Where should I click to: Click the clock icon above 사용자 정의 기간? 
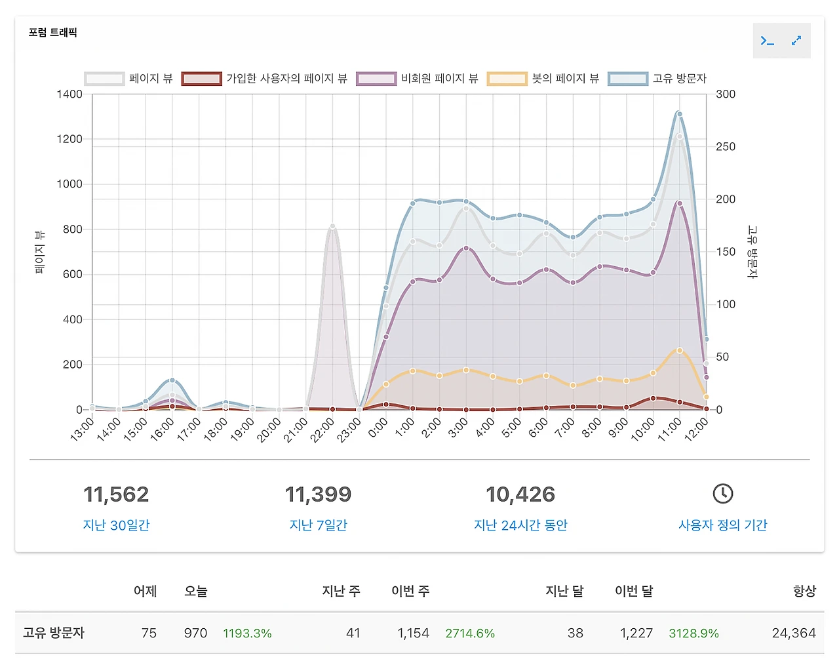click(x=723, y=494)
